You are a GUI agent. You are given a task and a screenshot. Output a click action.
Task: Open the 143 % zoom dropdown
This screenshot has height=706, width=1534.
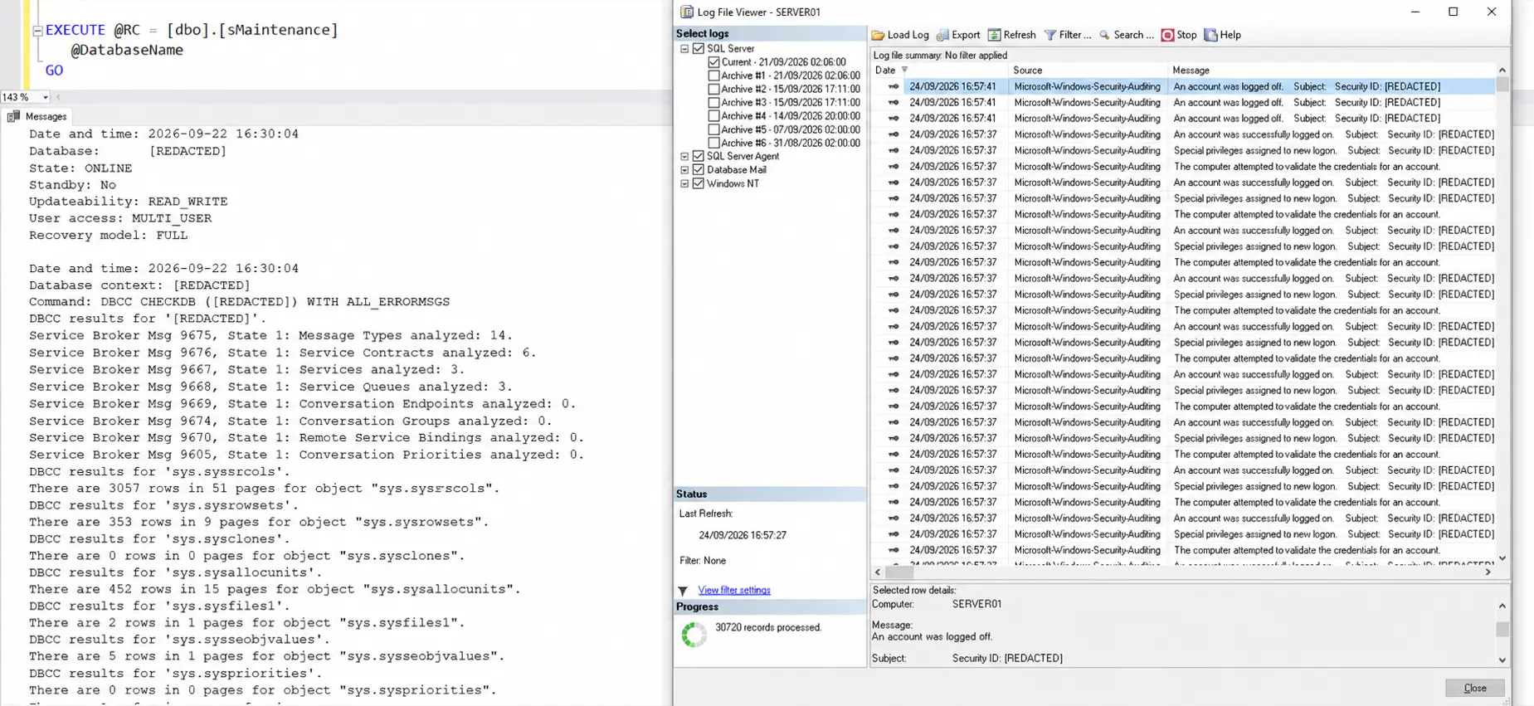pos(45,97)
